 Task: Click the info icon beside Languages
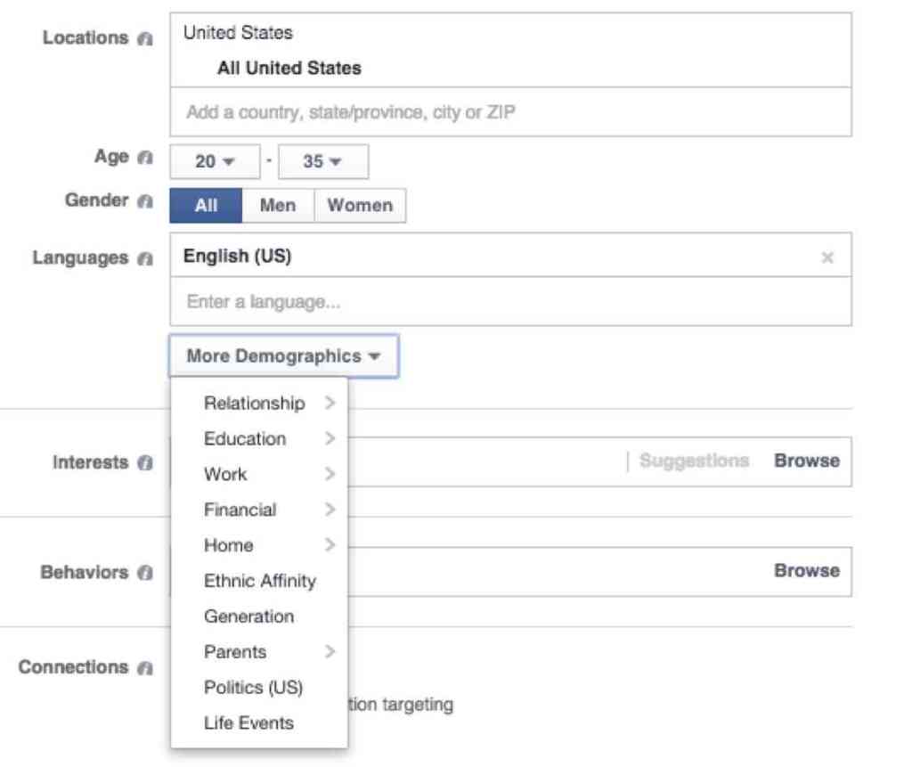(146, 259)
